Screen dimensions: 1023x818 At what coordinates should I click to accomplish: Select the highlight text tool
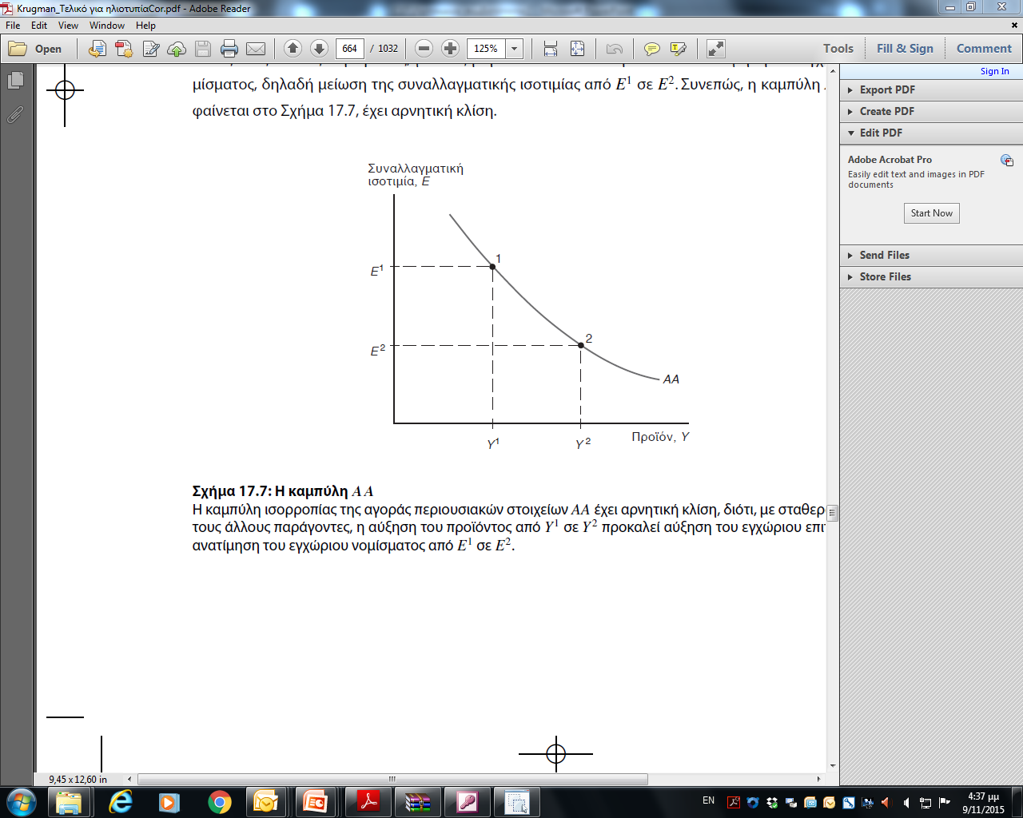pos(679,49)
